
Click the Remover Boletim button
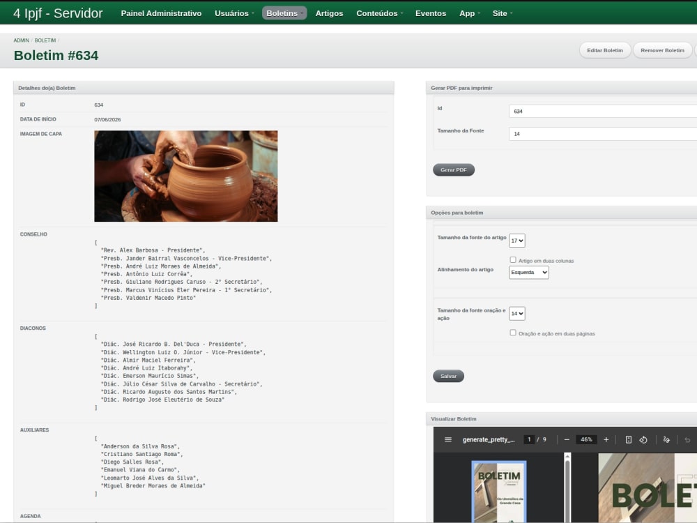click(662, 50)
